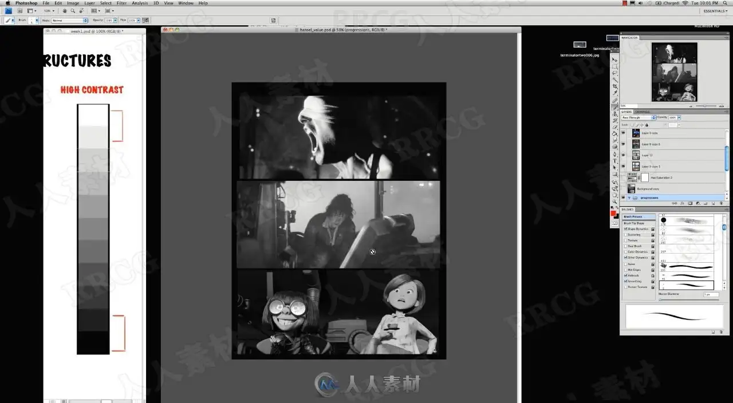This screenshot has width=733, height=403.
Task: Open the Analysis menu
Action: (140, 3)
